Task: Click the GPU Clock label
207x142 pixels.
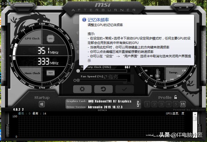Action: 32,38
